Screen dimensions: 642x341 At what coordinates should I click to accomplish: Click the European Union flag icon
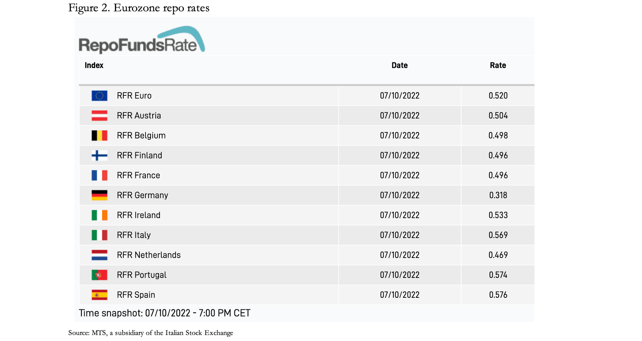[x=100, y=96]
